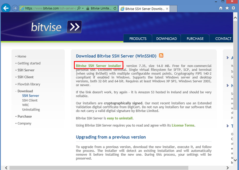
Task: Expand FlowSsh library sidebar section
Action: click(x=29, y=84)
